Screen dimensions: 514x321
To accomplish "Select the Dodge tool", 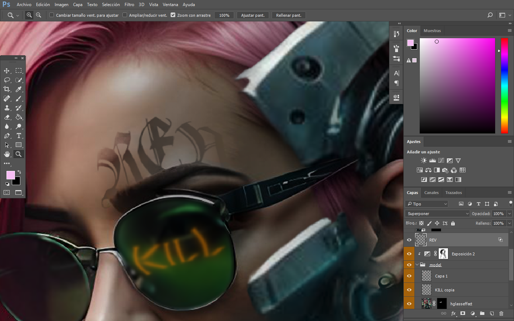I will 19,126.
